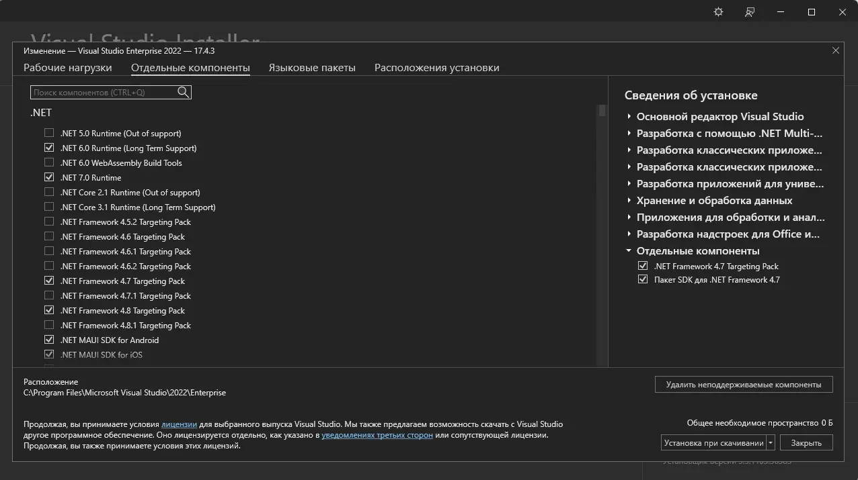Click the feedback icon in title bar
This screenshot has width=858, height=480.
[750, 12]
